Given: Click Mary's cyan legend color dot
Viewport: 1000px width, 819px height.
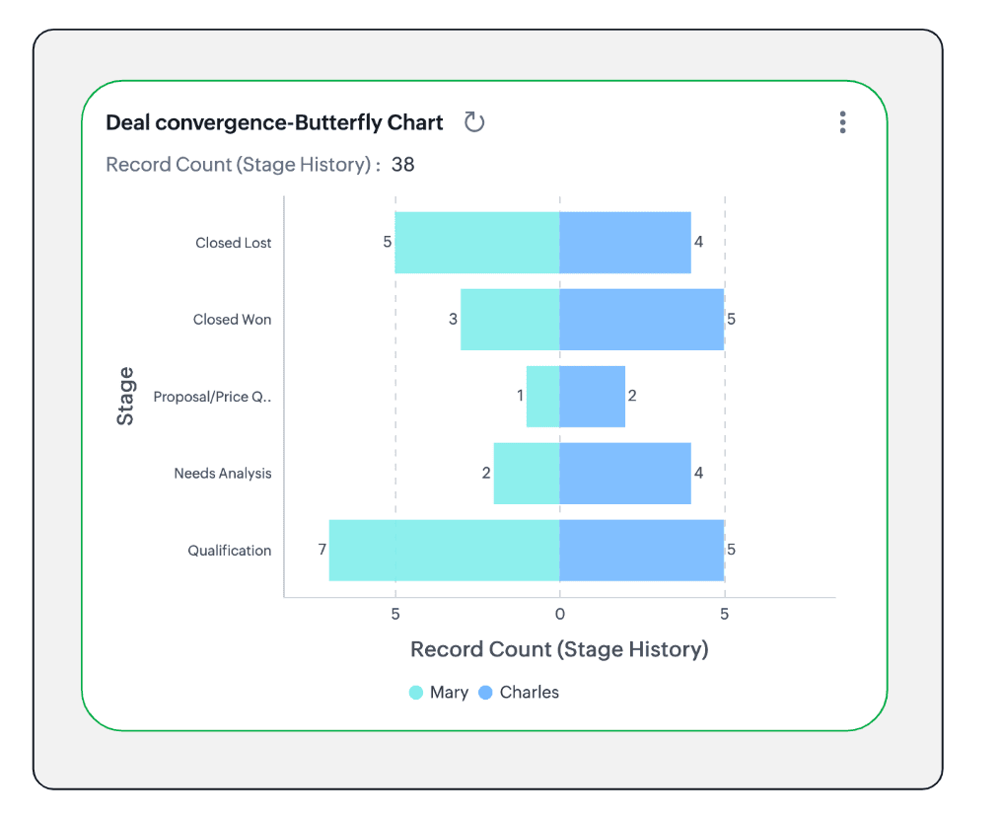Looking at the screenshot, I should point(416,693).
